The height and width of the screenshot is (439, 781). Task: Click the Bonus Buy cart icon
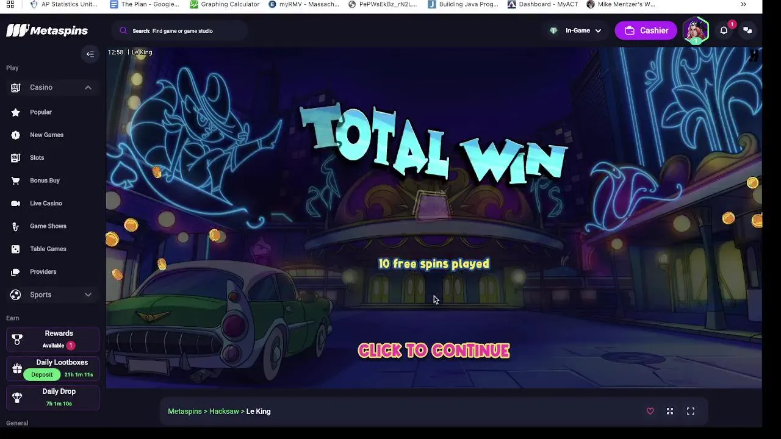(x=16, y=180)
